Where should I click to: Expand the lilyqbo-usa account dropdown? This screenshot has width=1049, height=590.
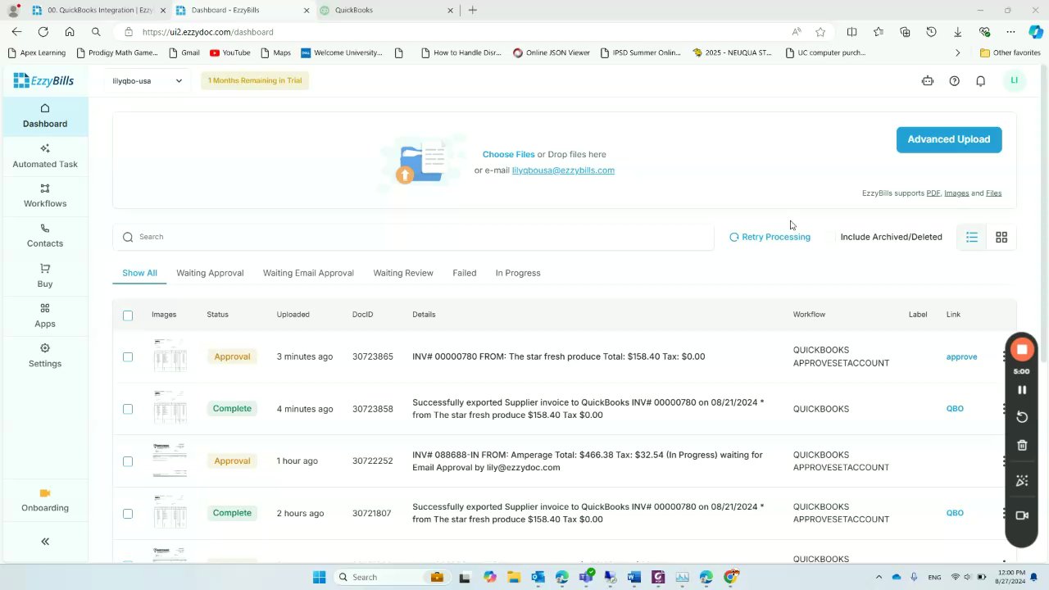coord(148,81)
